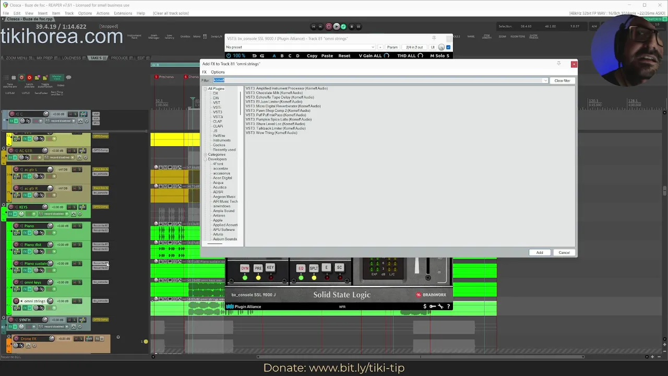Select the Instruments folder in plugin tree
This screenshot has width=668, height=376.
pos(222,140)
